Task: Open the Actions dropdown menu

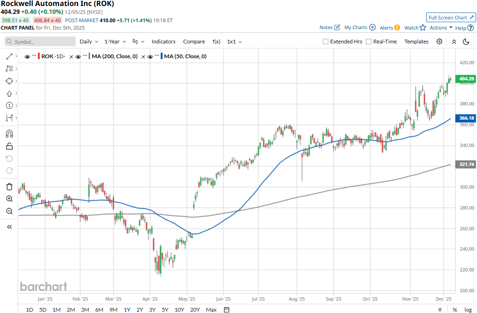Action: (441, 28)
